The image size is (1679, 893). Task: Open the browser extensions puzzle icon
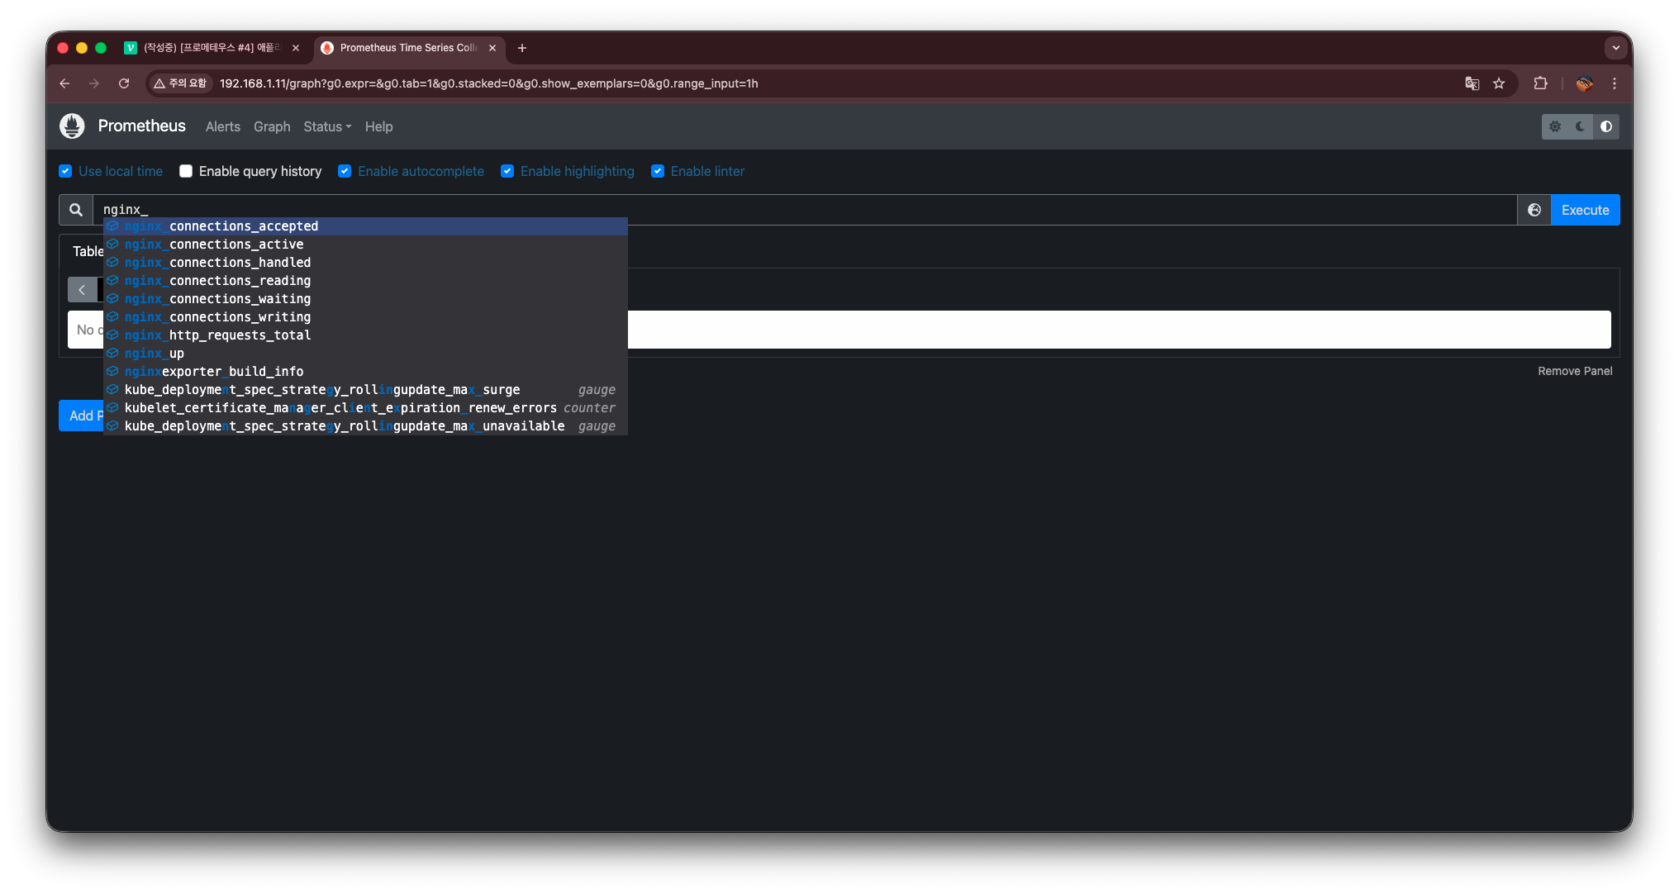pos(1540,83)
